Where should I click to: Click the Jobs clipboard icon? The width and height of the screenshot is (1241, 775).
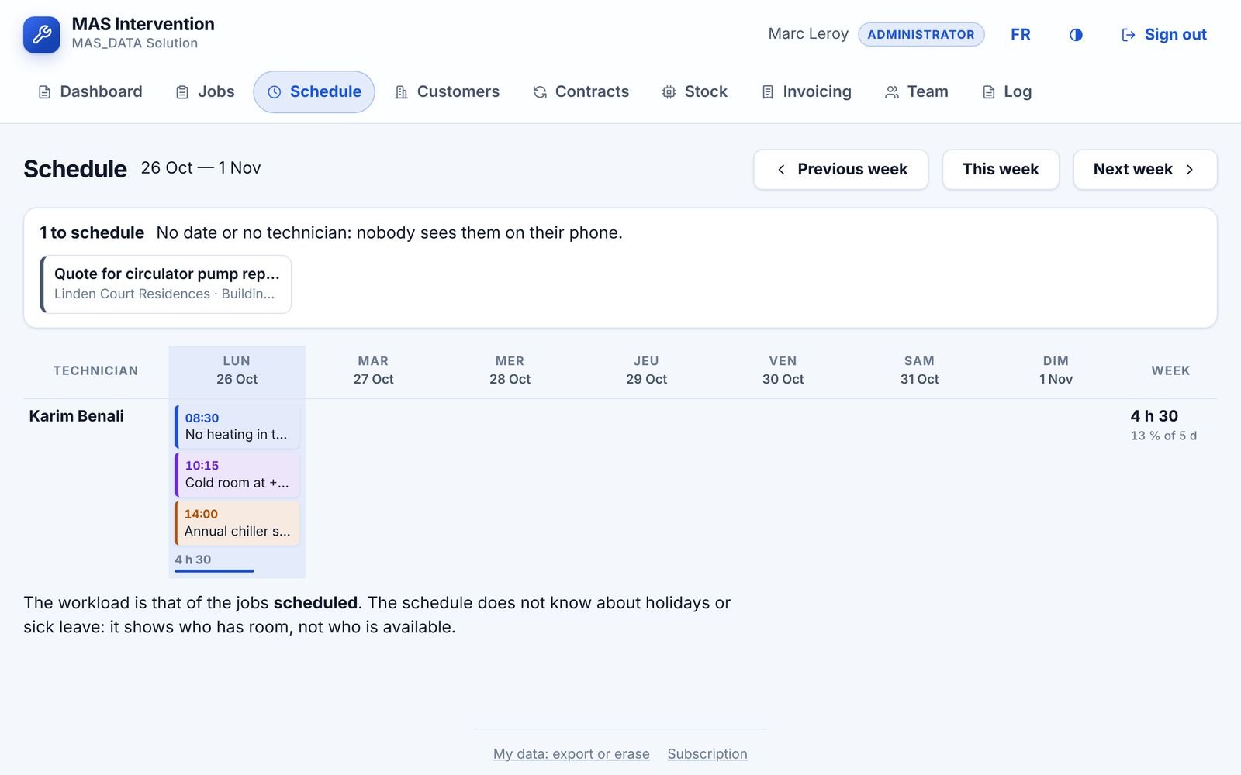tap(182, 92)
